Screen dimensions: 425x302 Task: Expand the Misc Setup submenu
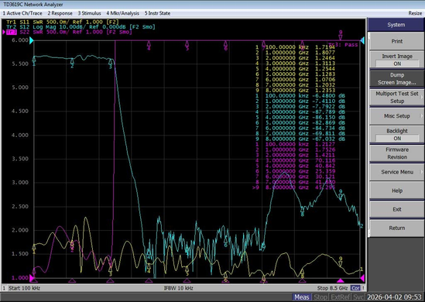[x=397, y=116]
